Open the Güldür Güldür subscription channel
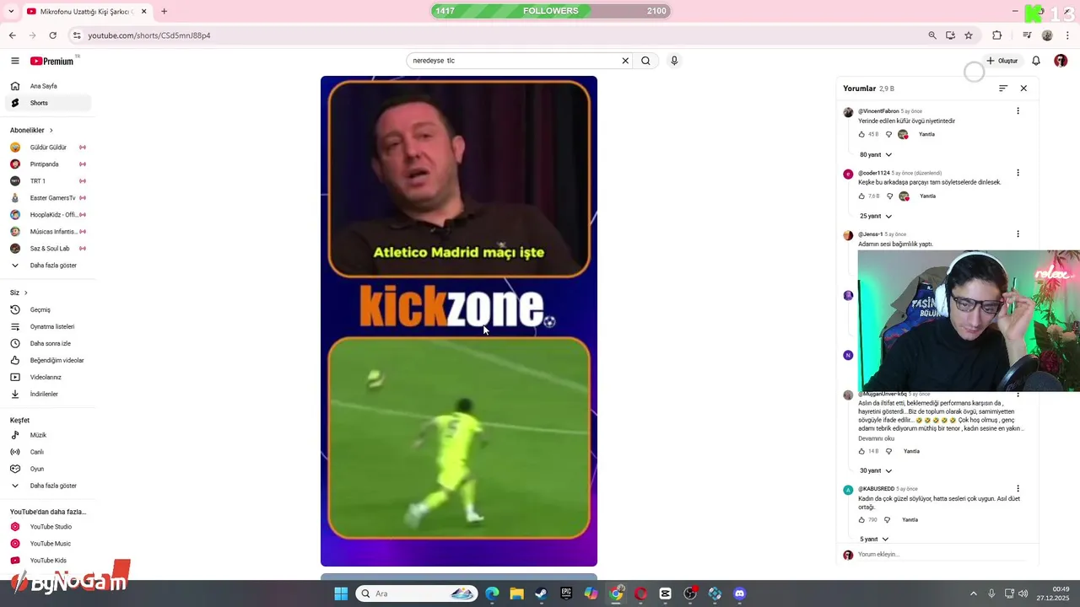The width and height of the screenshot is (1080, 607). pyautogui.click(x=47, y=148)
